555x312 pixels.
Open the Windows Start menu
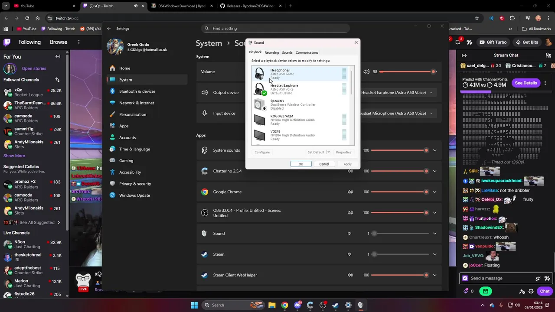[194, 305]
